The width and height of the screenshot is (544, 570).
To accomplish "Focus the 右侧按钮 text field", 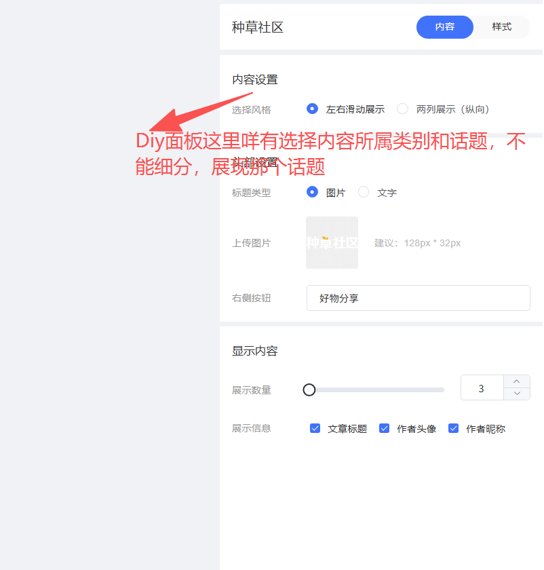I will coord(419,298).
